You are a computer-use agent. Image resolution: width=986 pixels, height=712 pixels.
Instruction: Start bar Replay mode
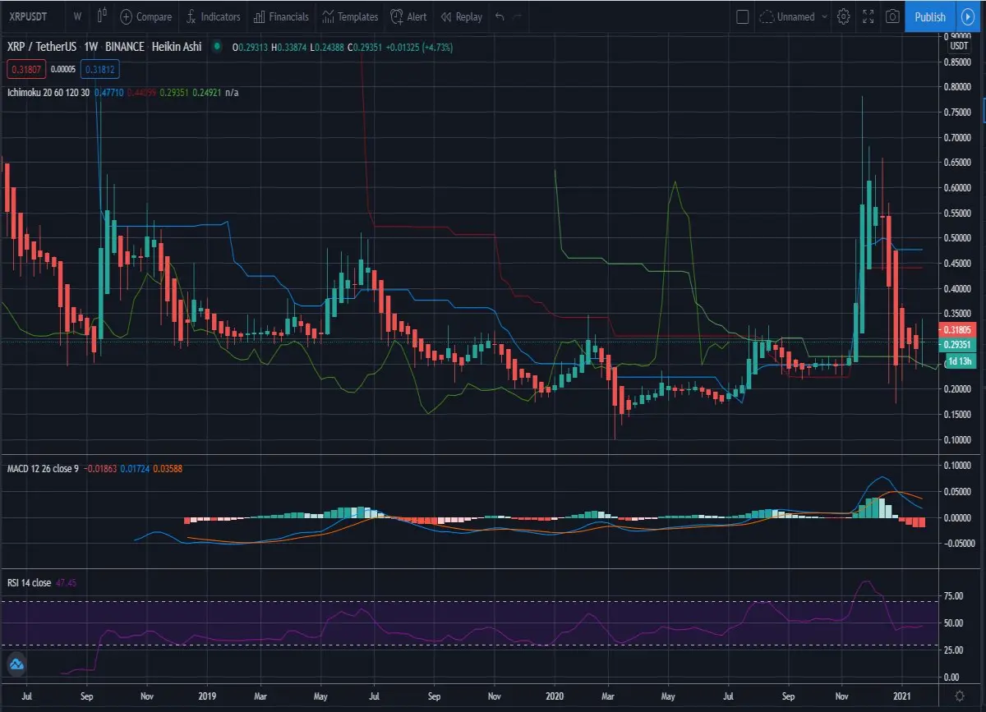[462, 16]
